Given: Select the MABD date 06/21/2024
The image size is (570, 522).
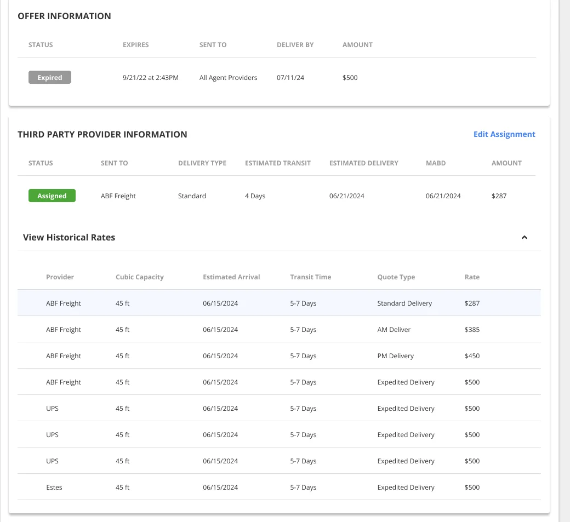Looking at the screenshot, I should click(443, 196).
